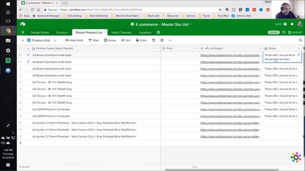Open Active Collab bookmark
Screen dimensions: 305x171
point(242,16)
